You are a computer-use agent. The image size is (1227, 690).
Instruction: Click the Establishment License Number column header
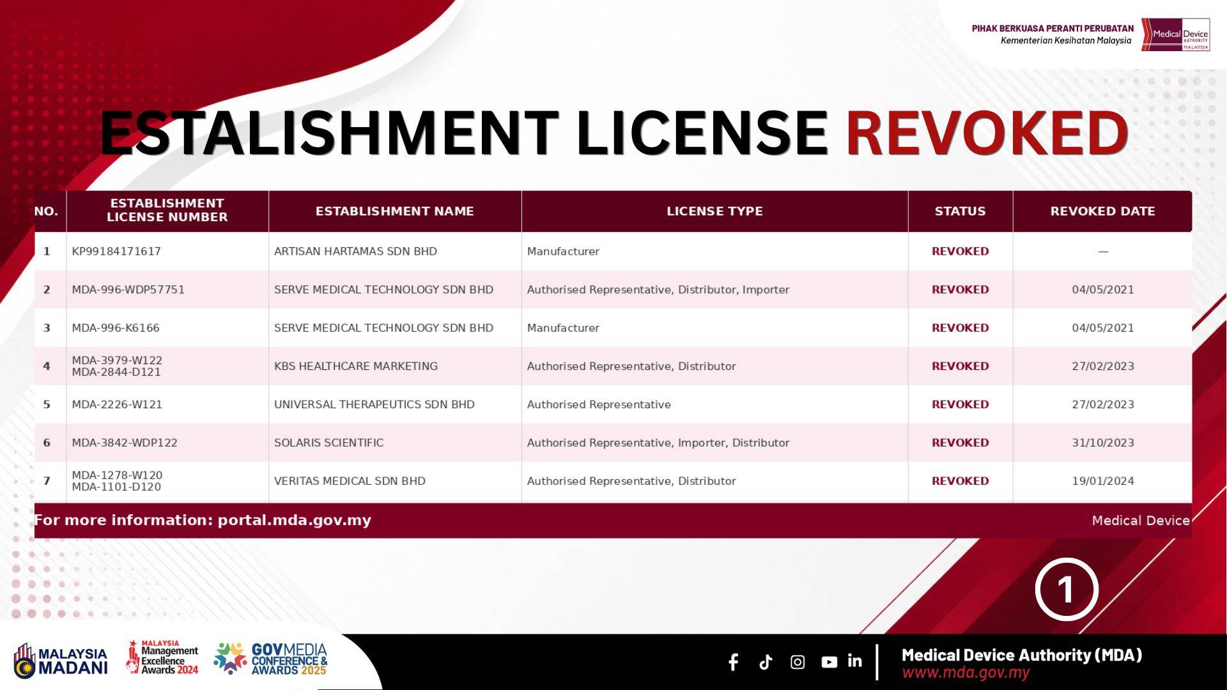[x=167, y=210]
